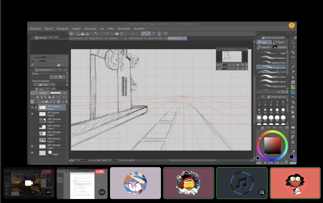323x203 pixels.
Task: Click the Open file folder icon
Action: click(x=82, y=33)
